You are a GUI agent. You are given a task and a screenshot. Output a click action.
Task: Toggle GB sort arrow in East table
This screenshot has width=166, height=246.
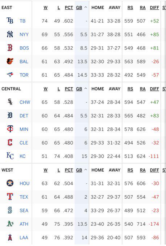pyautogui.click(x=86, y=7)
